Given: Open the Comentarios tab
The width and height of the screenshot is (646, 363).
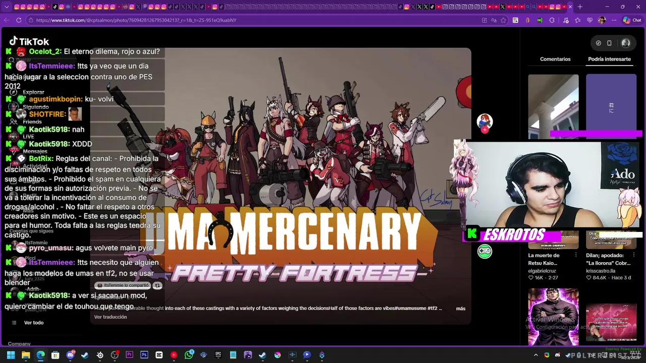Looking at the screenshot, I should click(555, 59).
